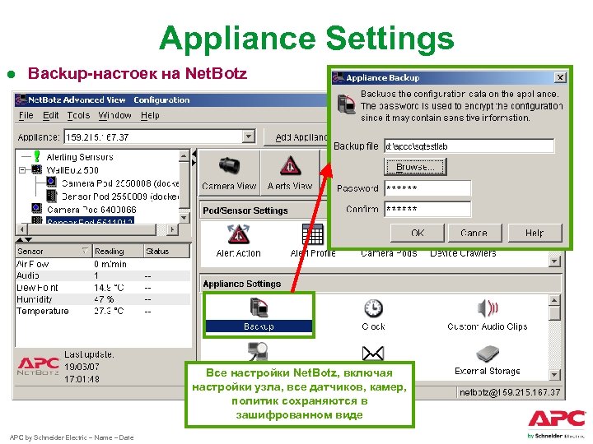Open the Clock settings icon
593x444 pixels.
pos(373,308)
